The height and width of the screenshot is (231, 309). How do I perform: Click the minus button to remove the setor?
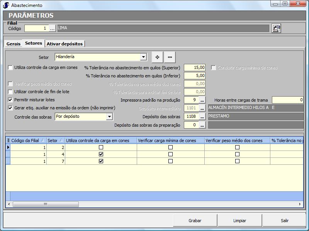170,57
